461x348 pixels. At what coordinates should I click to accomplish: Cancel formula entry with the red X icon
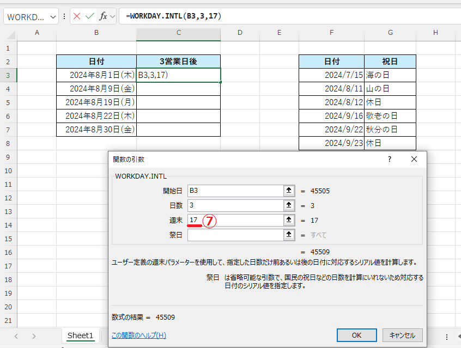pyautogui.click(x=77, y=16)
